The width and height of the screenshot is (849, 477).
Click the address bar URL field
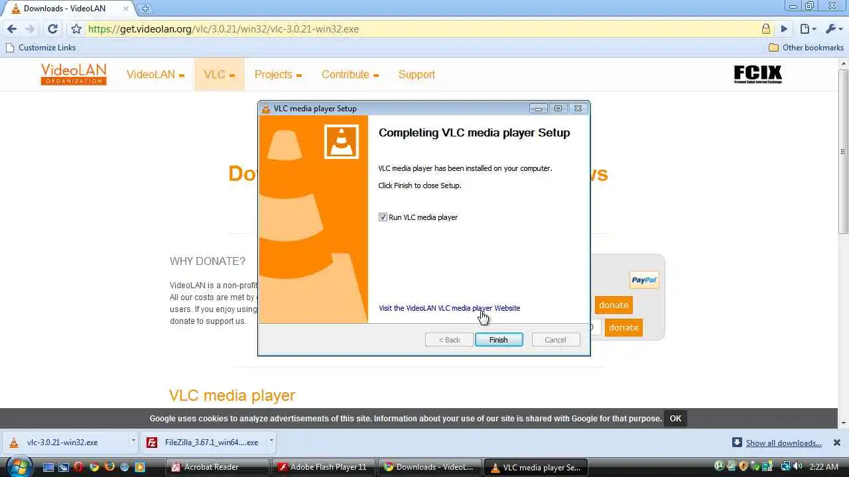[x=424, y=29]
